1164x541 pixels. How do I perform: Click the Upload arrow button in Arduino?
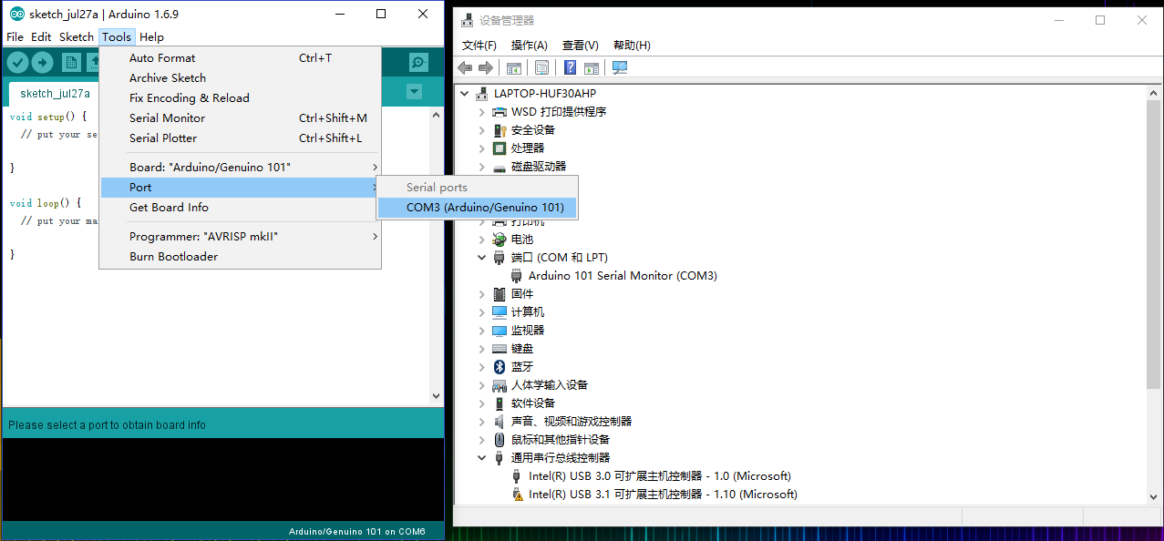tap(42, 62)
